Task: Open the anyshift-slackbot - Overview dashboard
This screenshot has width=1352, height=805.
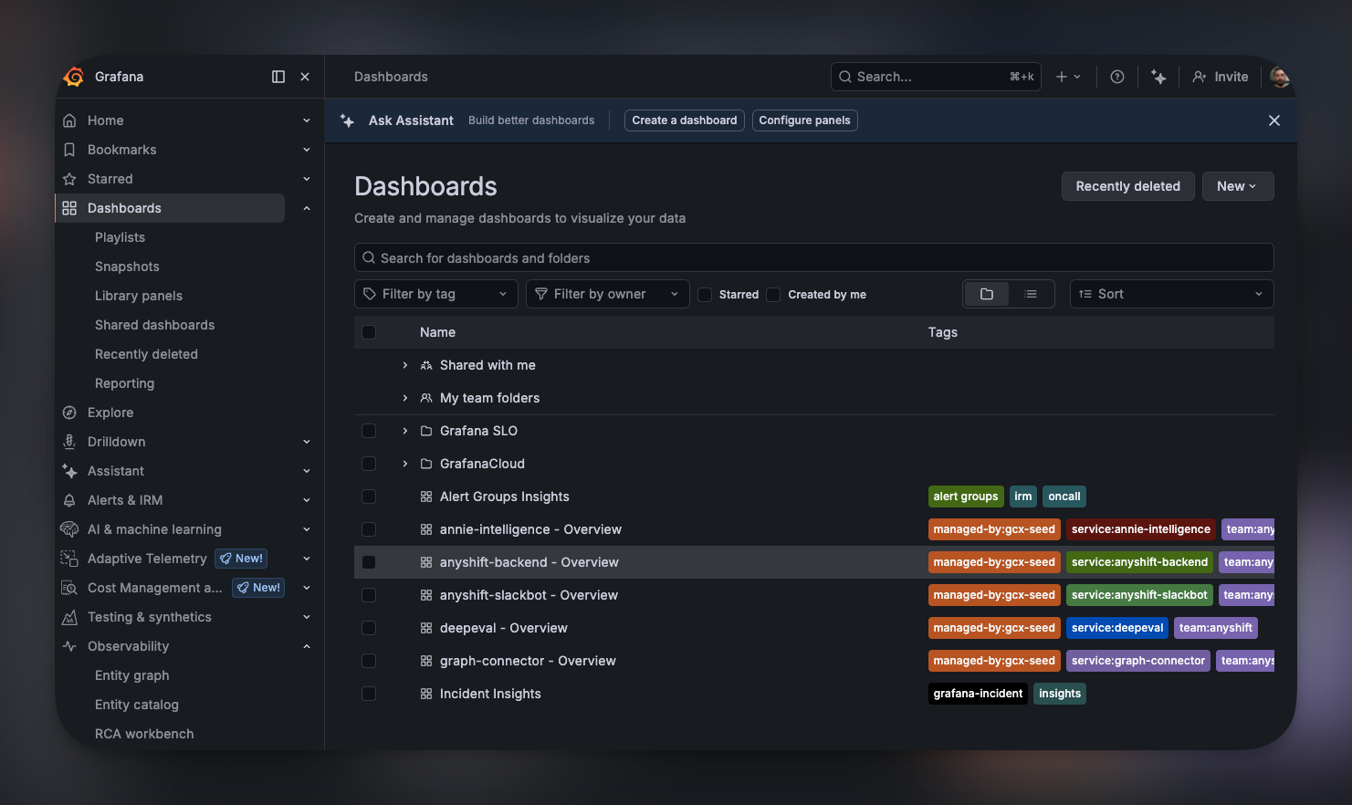Action: pyautogui.click(x=529, y=595)
